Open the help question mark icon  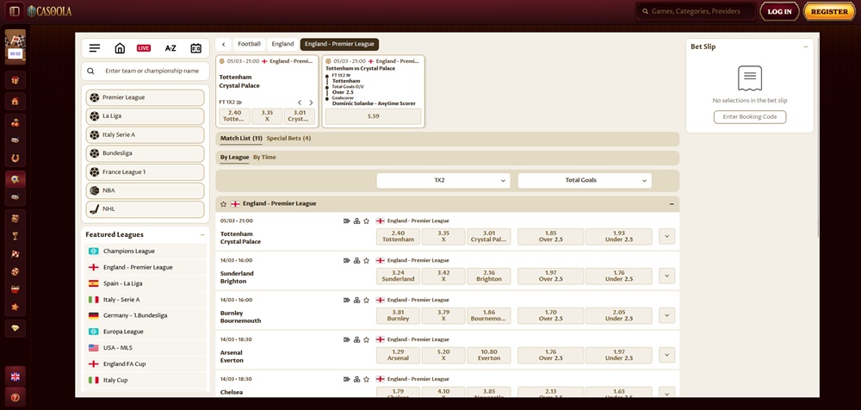tap(15, 397)
